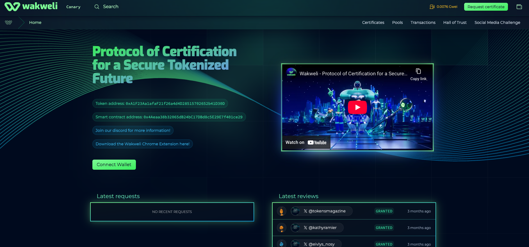529x247 pixels.
Task: Click the gas pump price icon
Action: (432, 7)
